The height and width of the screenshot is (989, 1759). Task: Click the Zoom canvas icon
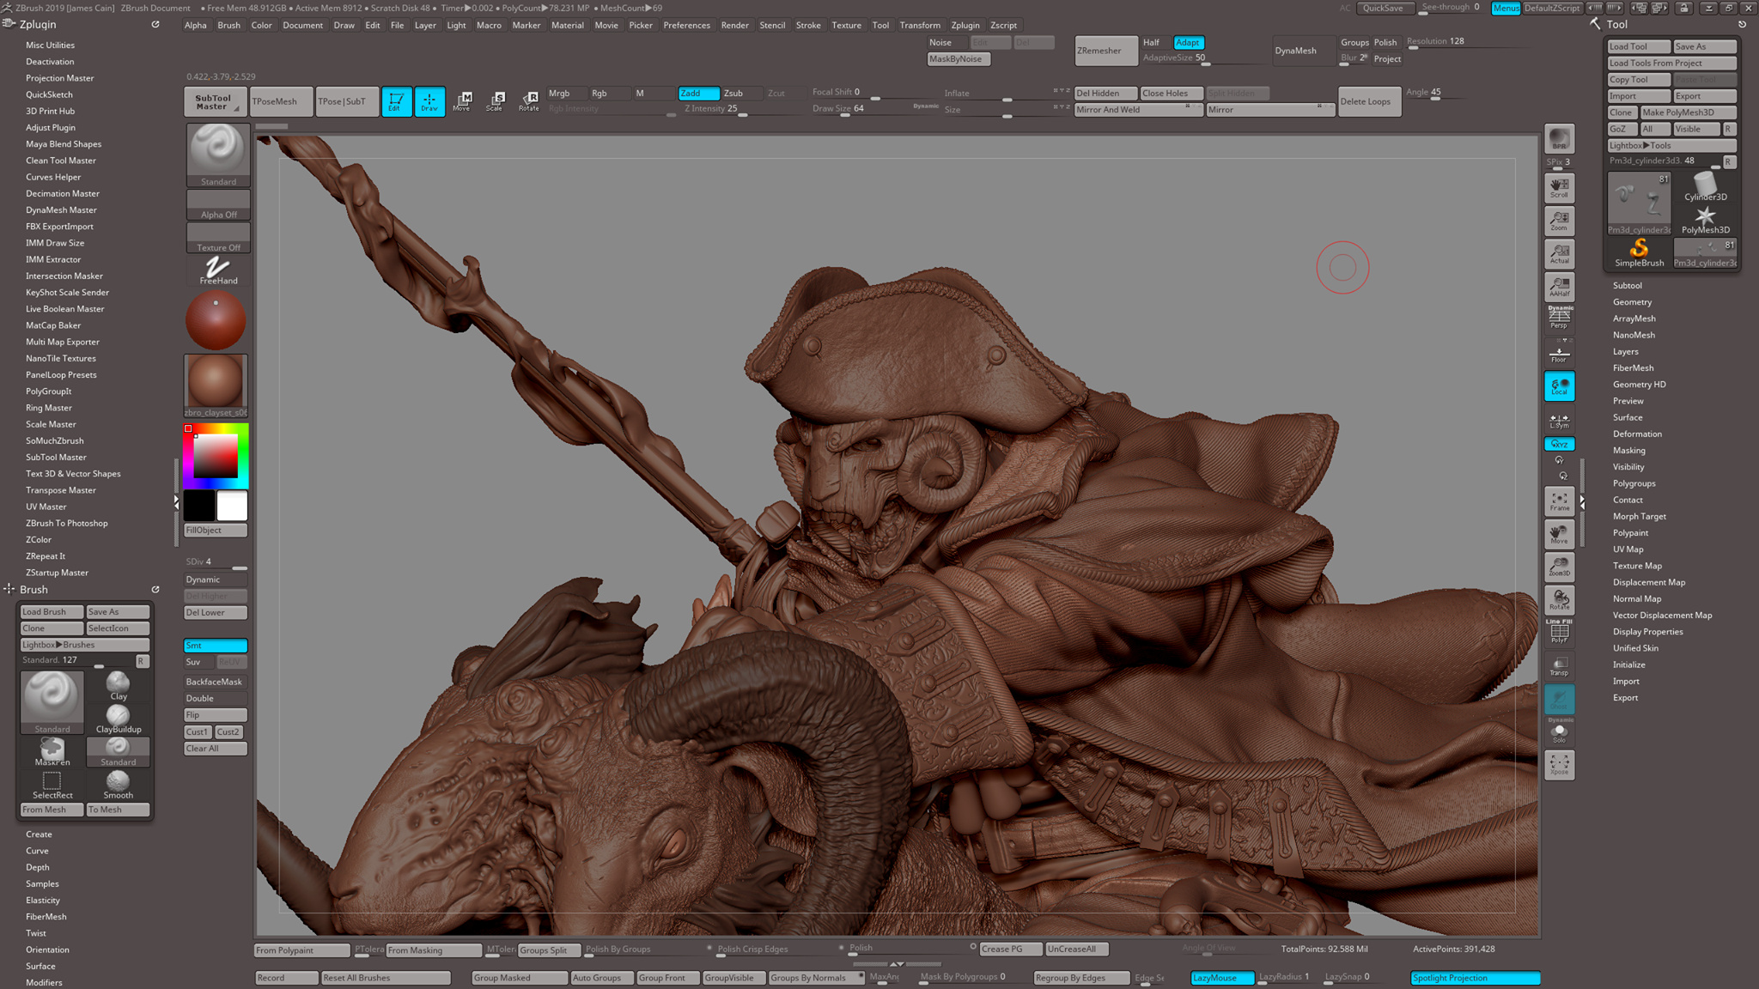pos(1559,221)
